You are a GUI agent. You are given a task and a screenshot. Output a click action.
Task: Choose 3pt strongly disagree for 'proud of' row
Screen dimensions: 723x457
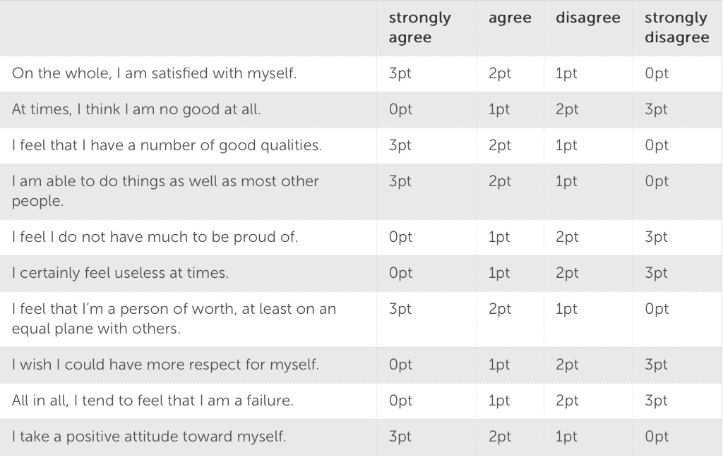click(656, 236)
